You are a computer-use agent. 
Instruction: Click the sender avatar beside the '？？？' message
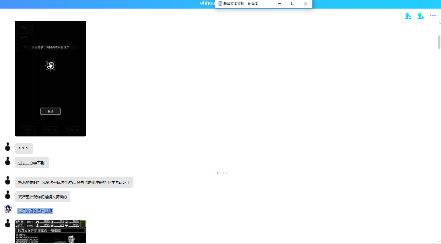(x=8, y=147)
